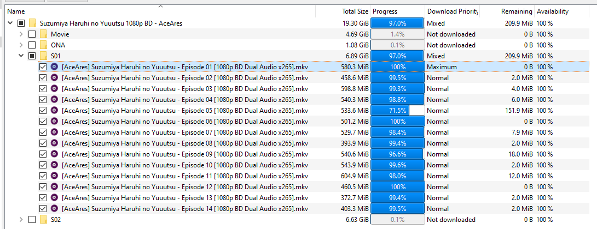Click the Episode 04 mkv file icon
This screenshot has width=597, height=229.
54,100
